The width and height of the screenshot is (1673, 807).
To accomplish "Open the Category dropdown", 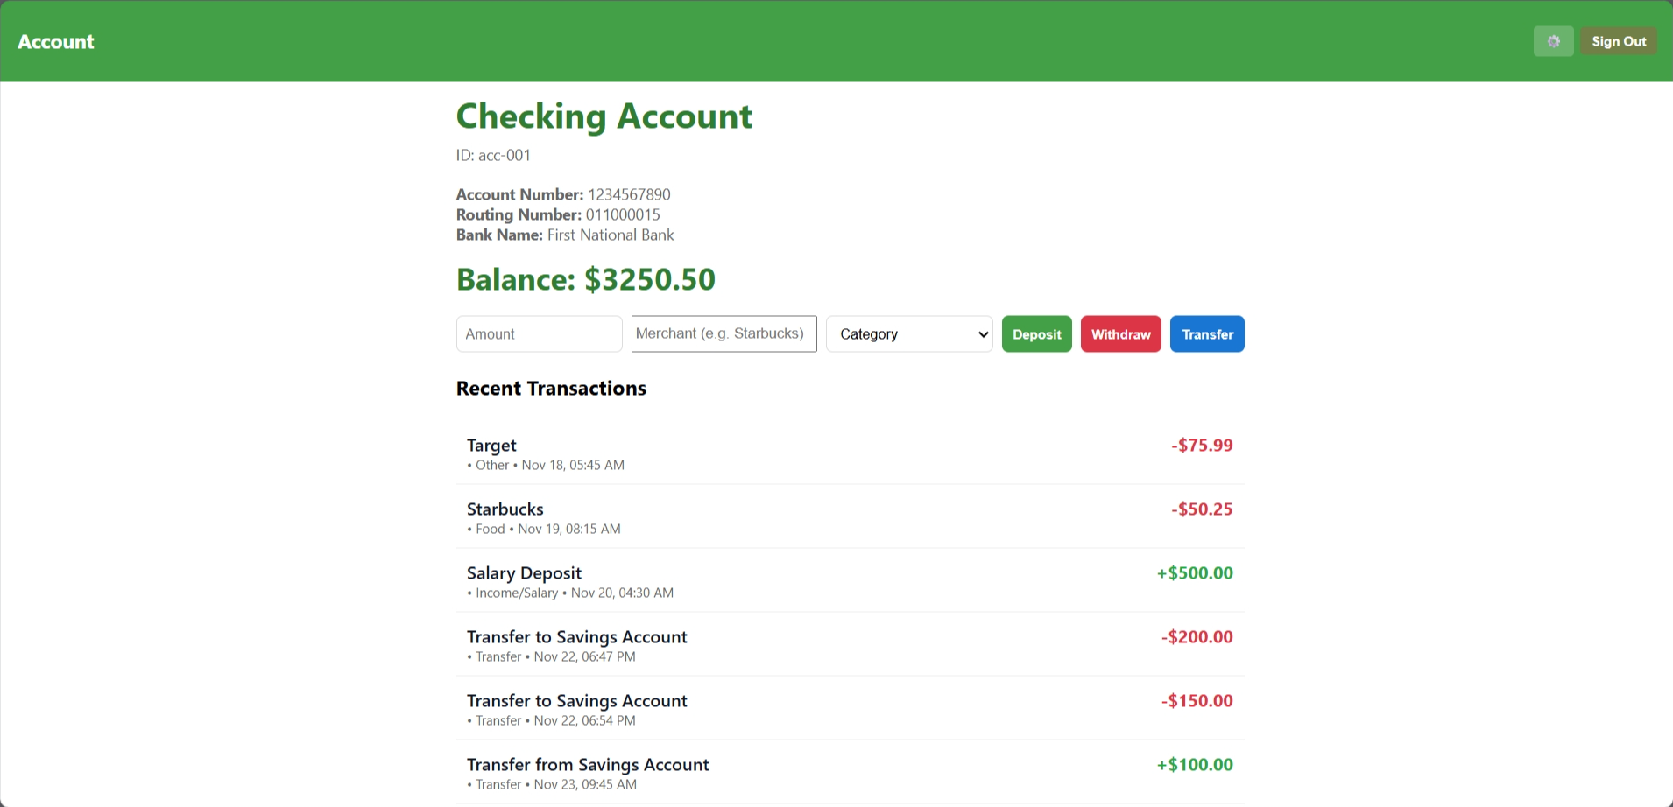I will pyautogui.click(x=908, y=333).
